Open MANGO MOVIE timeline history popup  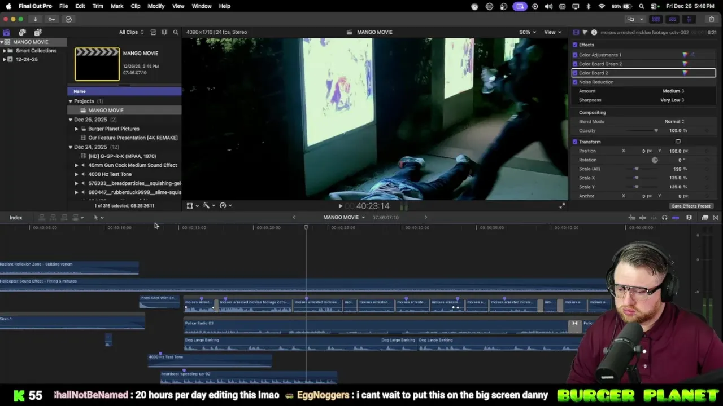tap(344, 218)
